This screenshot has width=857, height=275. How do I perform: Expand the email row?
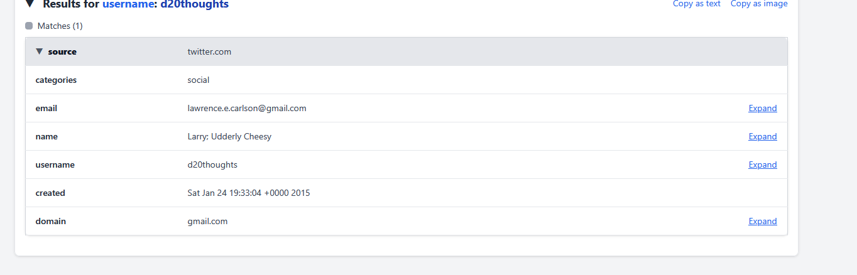[762, 108]
